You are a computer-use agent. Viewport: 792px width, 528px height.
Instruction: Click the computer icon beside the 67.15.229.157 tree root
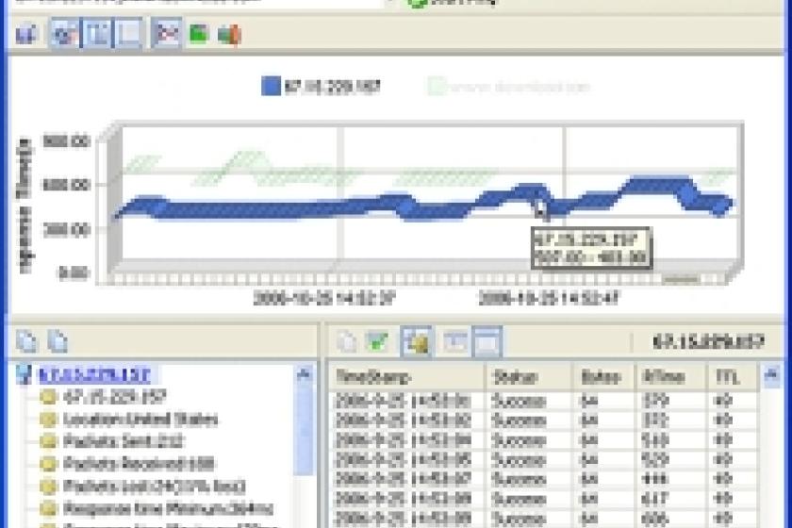coord(24,375)
